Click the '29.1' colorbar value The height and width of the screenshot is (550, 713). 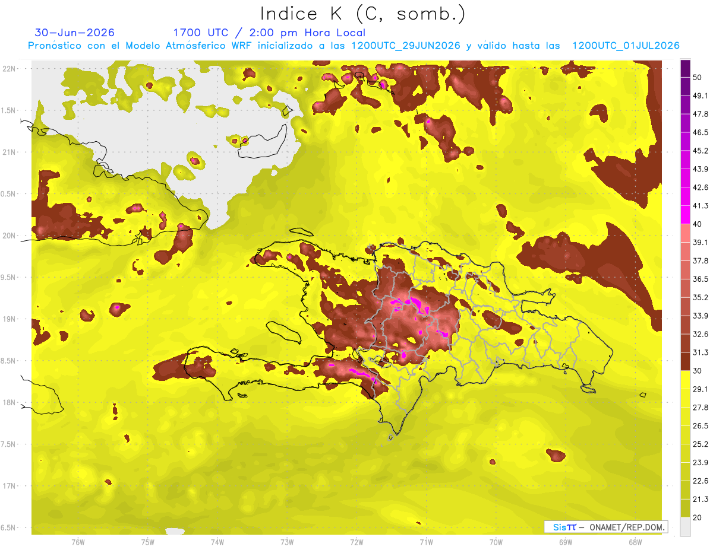coord(700,389)
